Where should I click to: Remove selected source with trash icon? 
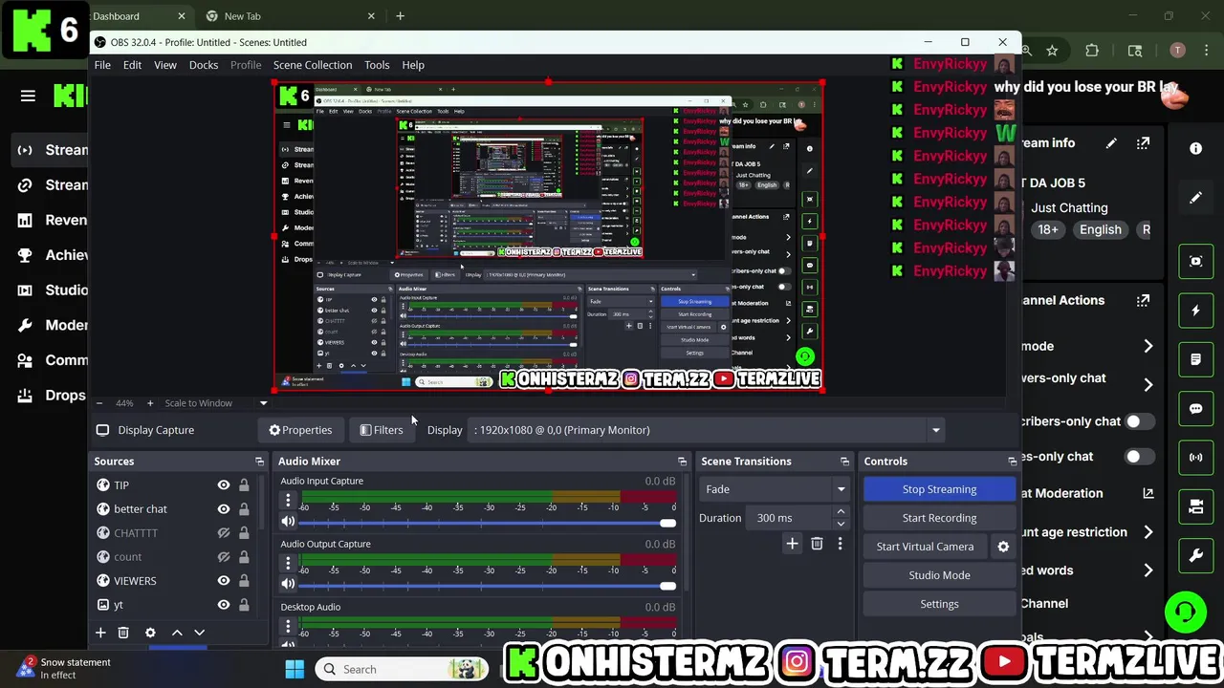point(123,633)
